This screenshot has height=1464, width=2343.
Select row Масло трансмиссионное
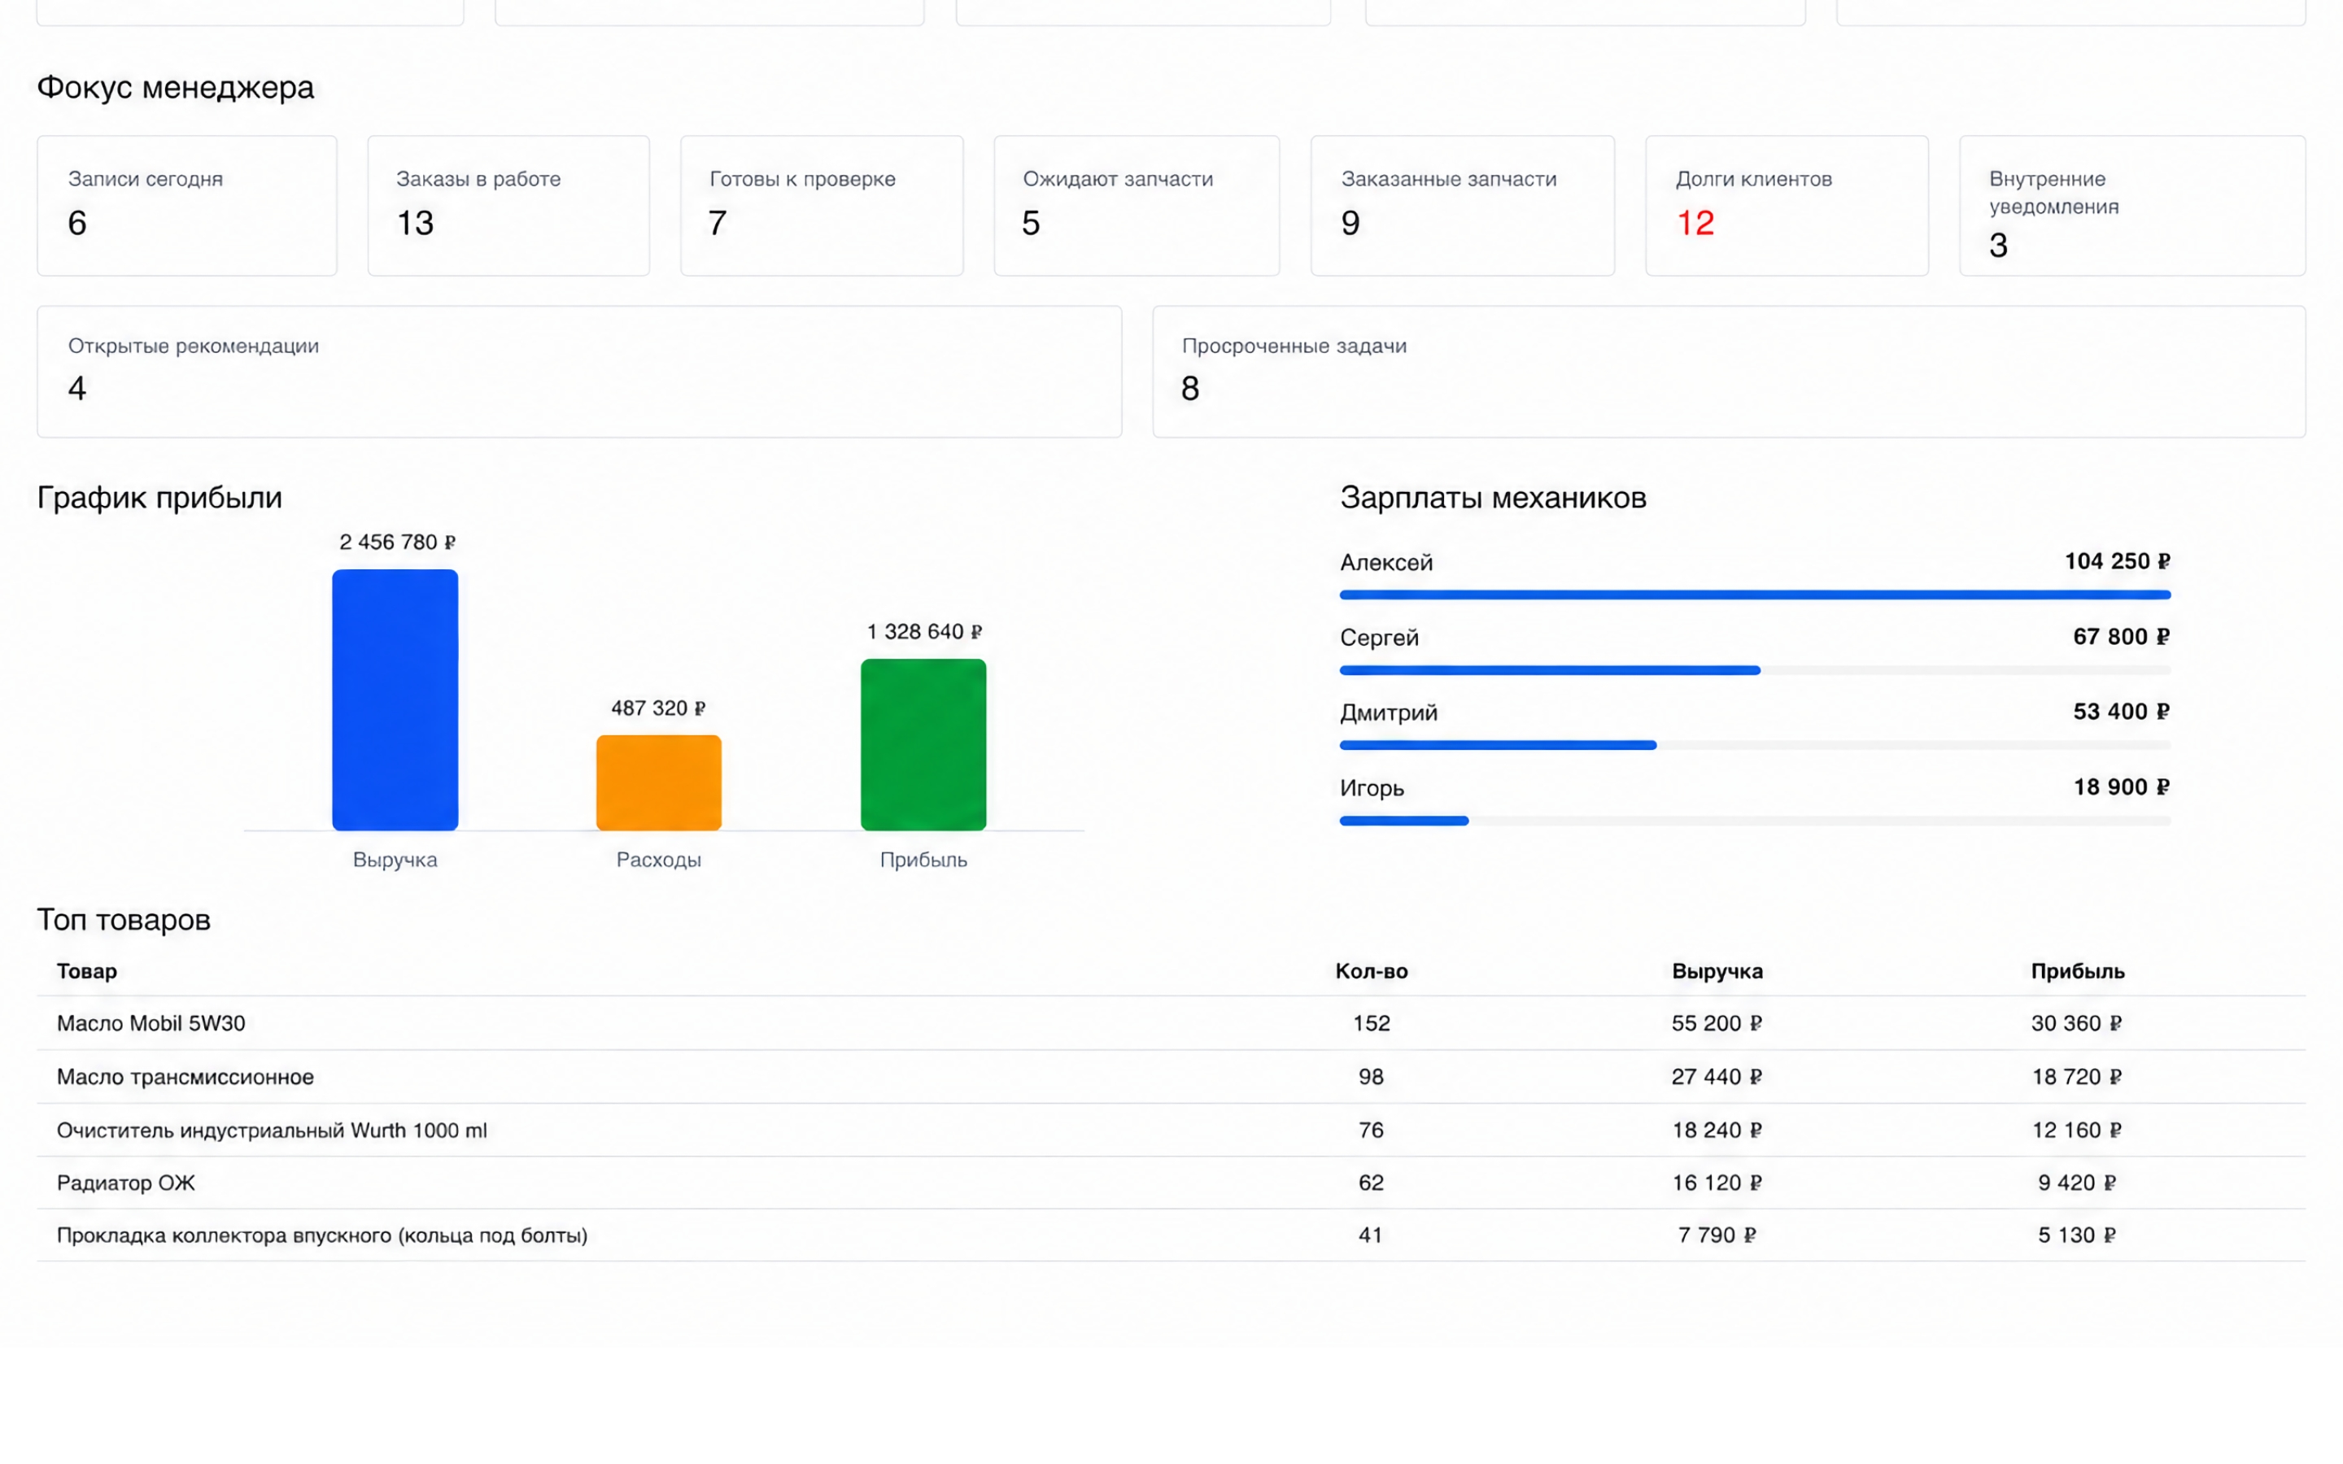point(1171,1077)
